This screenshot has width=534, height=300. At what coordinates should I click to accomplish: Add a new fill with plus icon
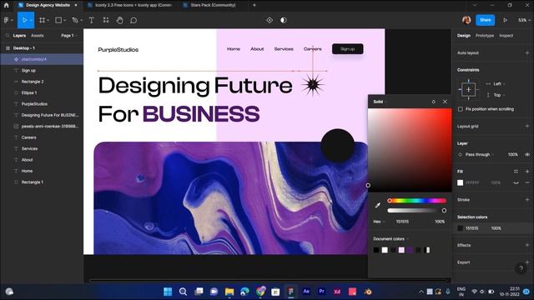pos(527,172)
